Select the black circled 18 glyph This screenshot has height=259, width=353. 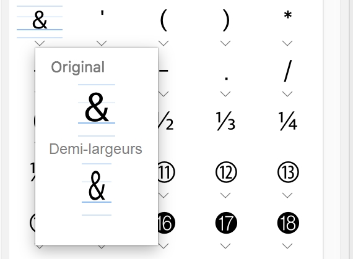coord(288,223)
